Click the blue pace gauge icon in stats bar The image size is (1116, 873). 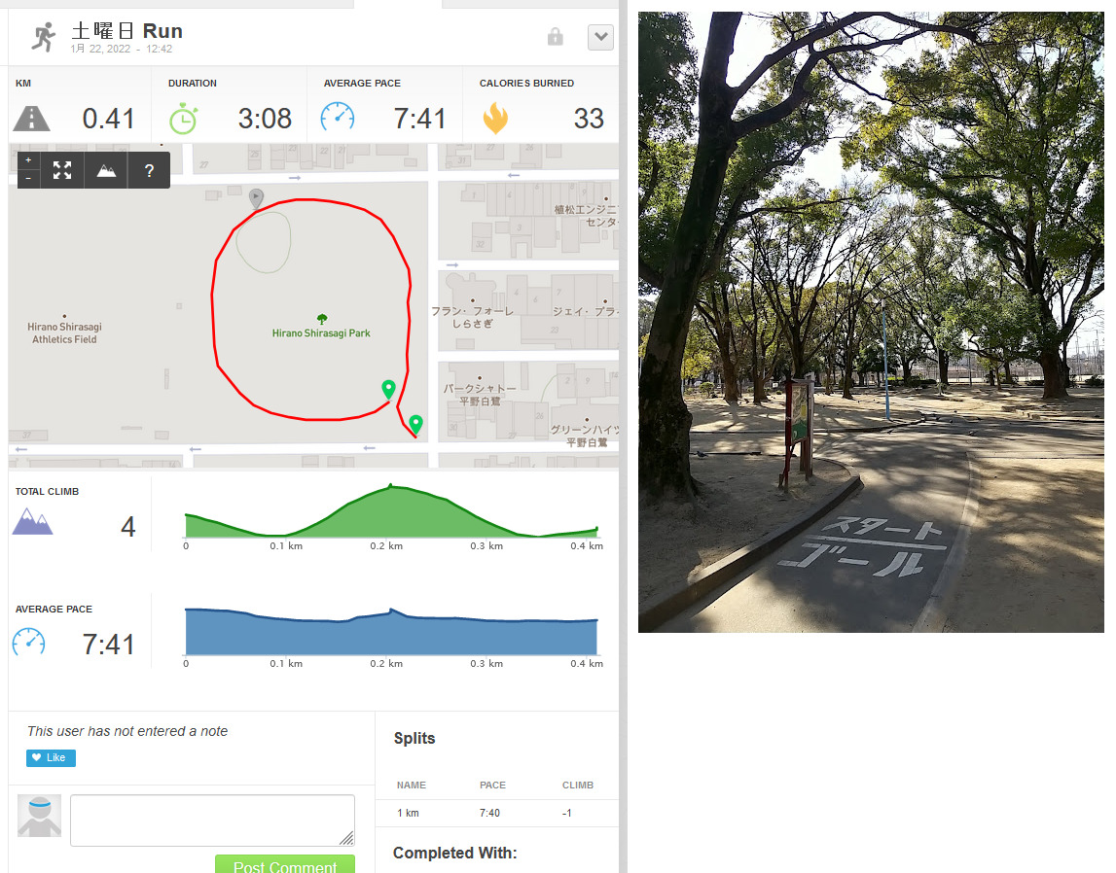(x=338, y=118)
